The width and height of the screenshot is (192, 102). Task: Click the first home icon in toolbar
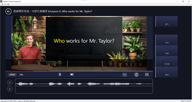pos(5,4)
